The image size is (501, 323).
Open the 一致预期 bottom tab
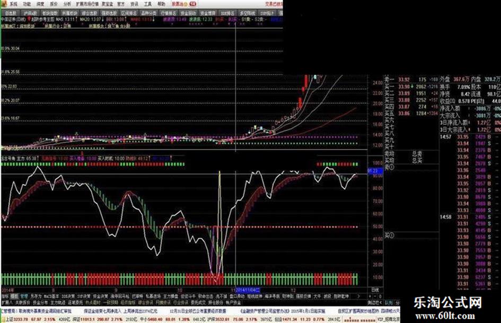(111, 302)
